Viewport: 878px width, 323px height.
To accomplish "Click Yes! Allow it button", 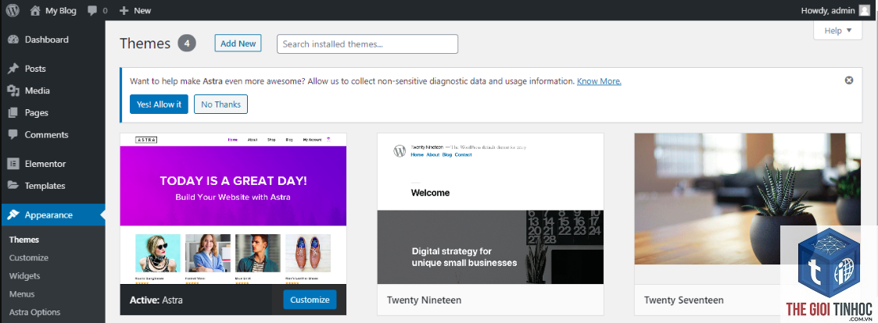I will 159,104.
